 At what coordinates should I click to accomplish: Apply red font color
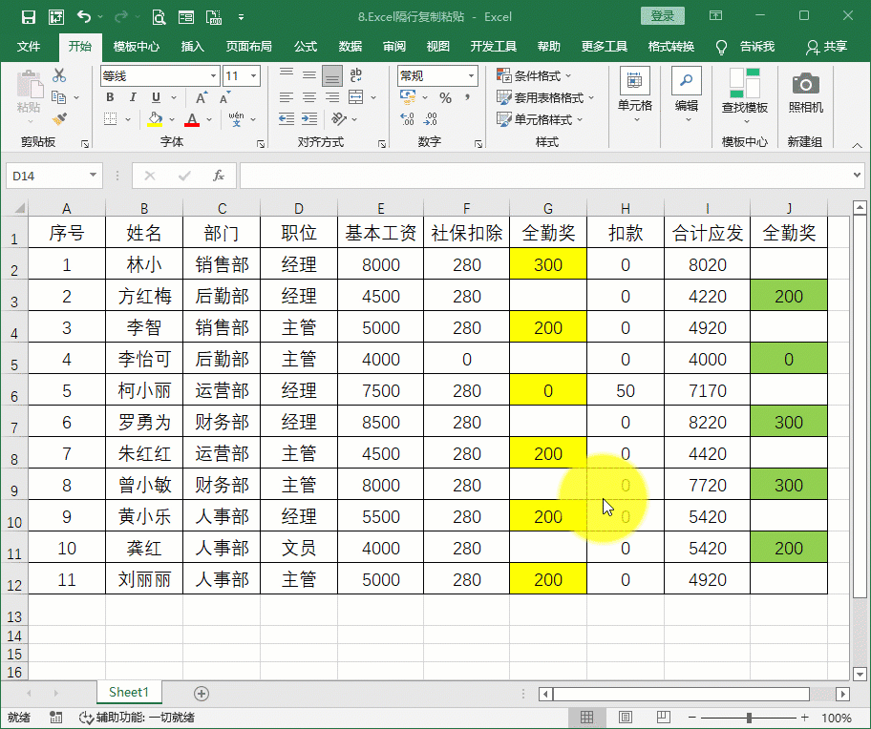click(192, 118)
